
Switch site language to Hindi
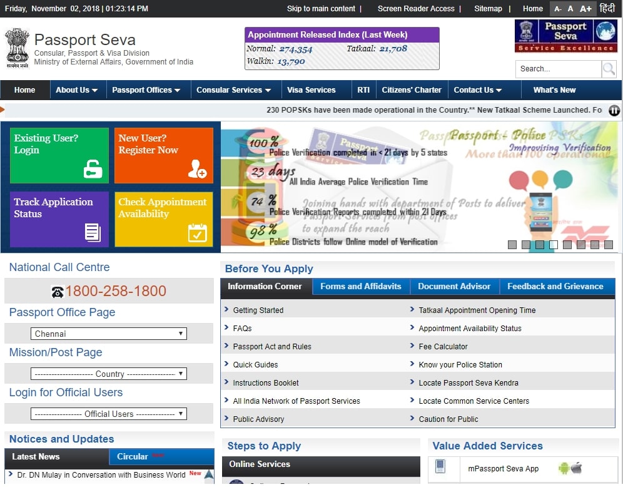coord(607,8)
